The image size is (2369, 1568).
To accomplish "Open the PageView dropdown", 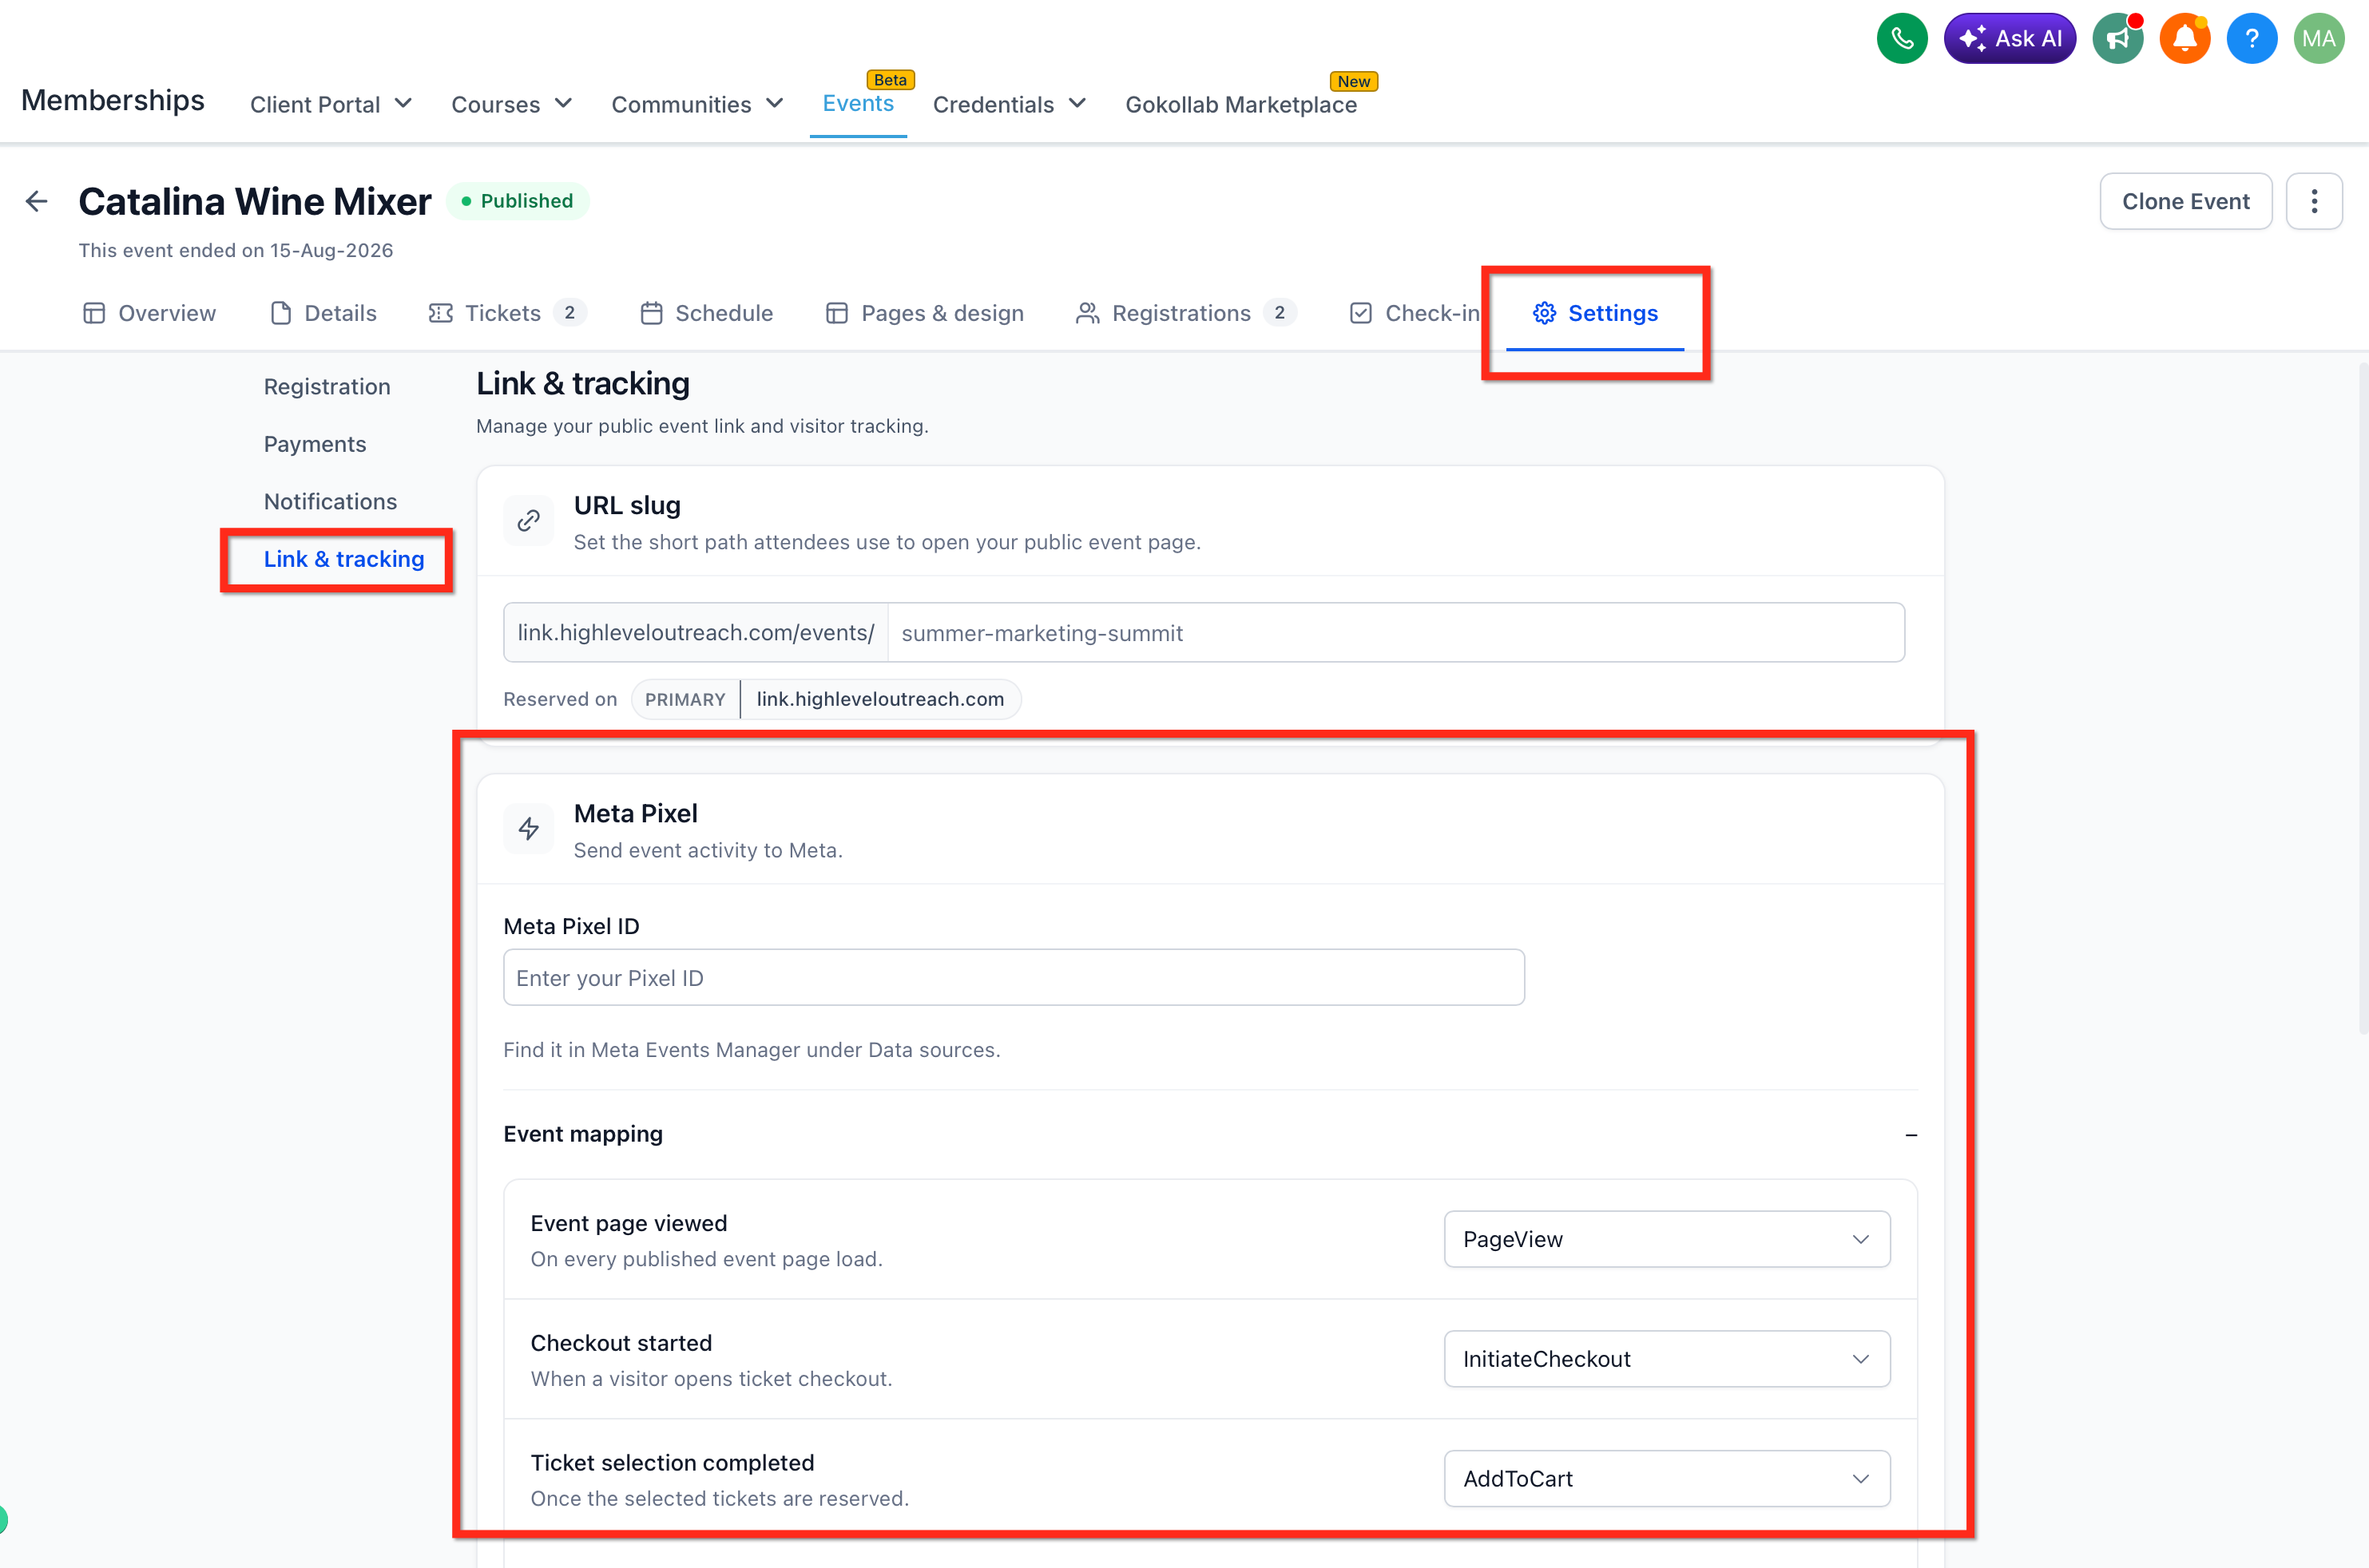I will click(x=1667, y=1239).
